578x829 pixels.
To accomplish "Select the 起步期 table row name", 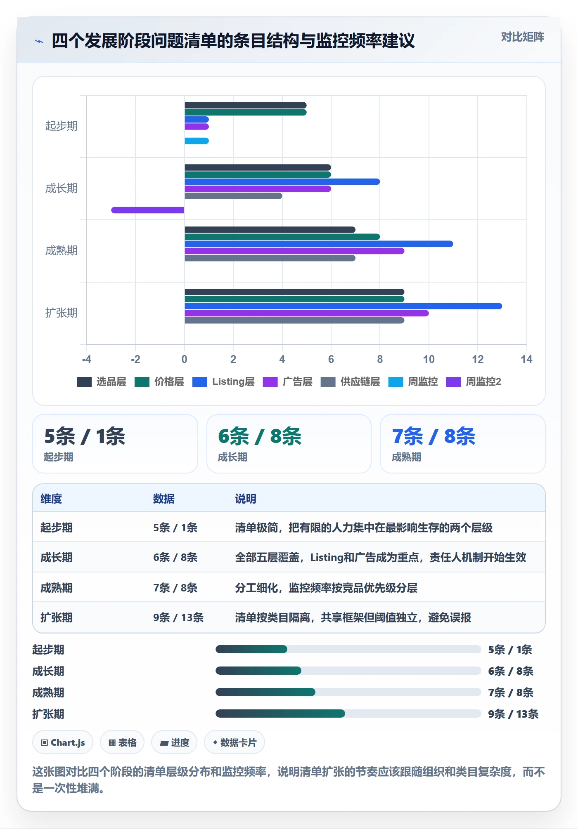I will tap(57, 528).
